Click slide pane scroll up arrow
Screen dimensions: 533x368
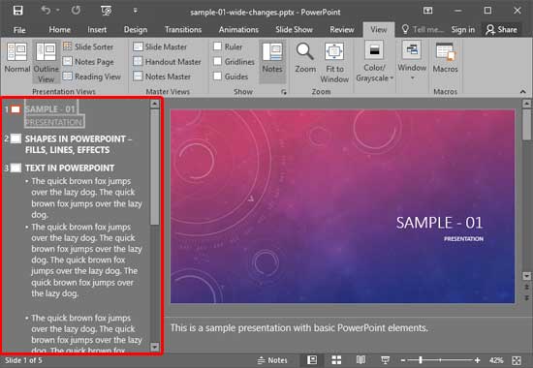[x=526, y=104]
